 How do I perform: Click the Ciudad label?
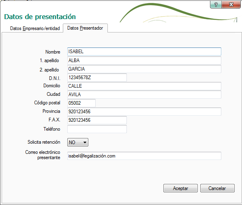point(54,94)
